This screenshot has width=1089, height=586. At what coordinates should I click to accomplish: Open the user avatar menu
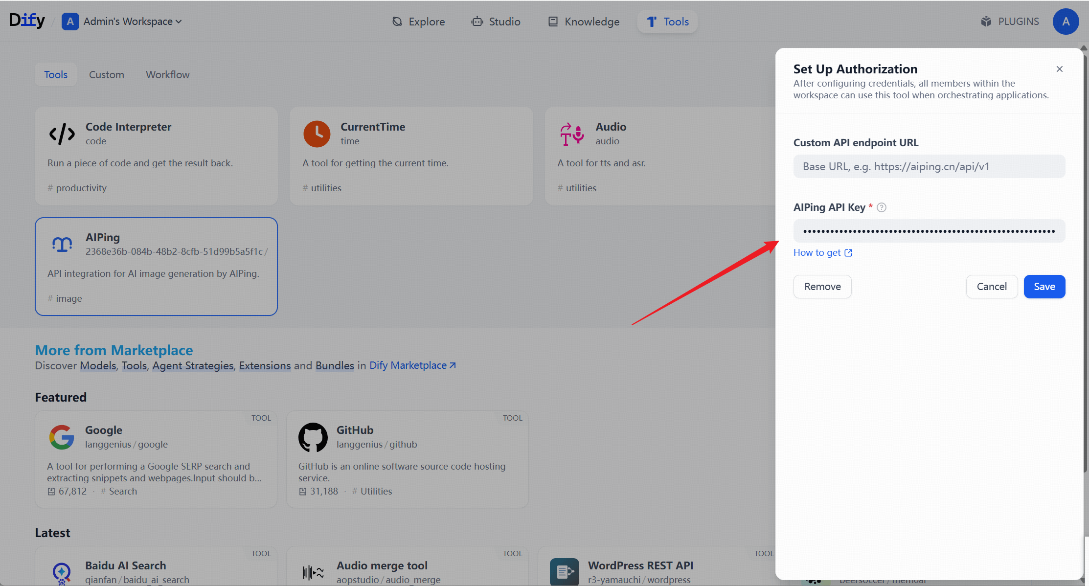(x=1066, y=22)
